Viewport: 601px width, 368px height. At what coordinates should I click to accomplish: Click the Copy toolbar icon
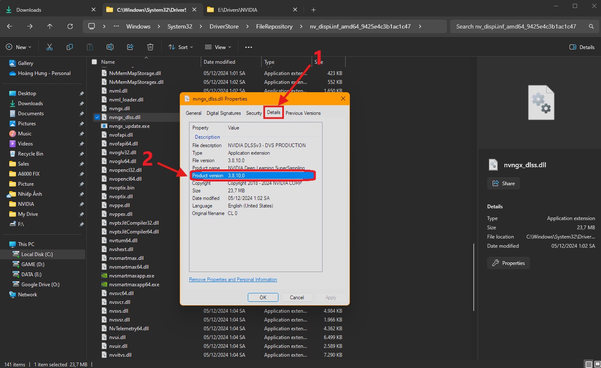point(70,47)
